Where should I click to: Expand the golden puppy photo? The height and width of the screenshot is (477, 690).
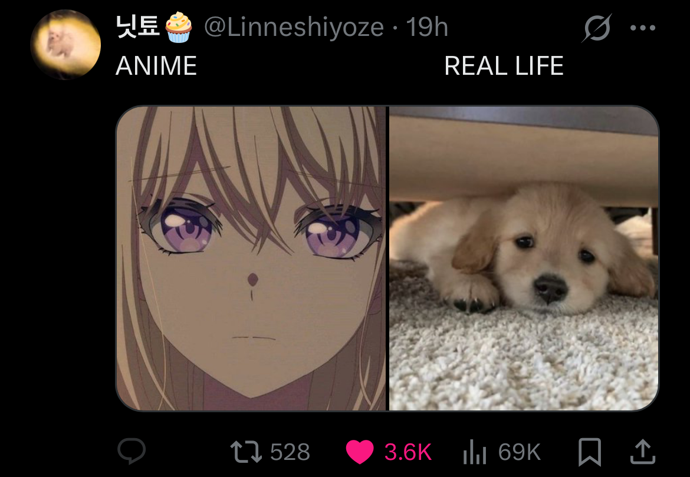524,259
